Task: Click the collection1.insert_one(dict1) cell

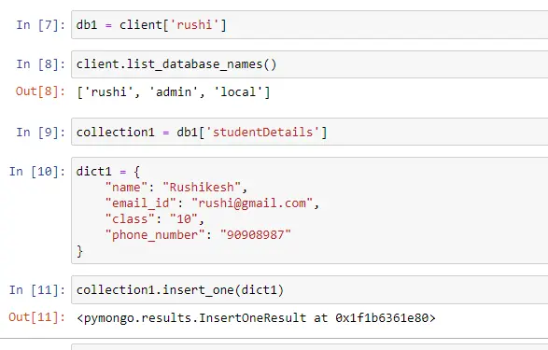Action: pyautogui.click(x=310, y=290)
